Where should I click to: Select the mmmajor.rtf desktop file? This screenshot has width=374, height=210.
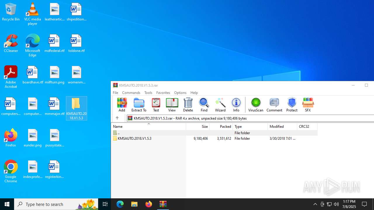coord(54,107)
